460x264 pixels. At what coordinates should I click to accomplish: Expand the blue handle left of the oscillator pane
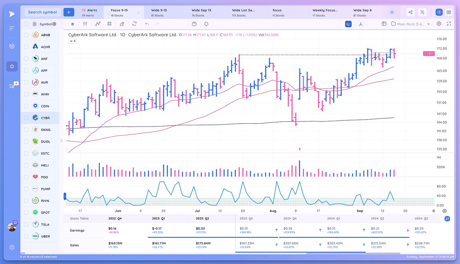coord(65,196)
